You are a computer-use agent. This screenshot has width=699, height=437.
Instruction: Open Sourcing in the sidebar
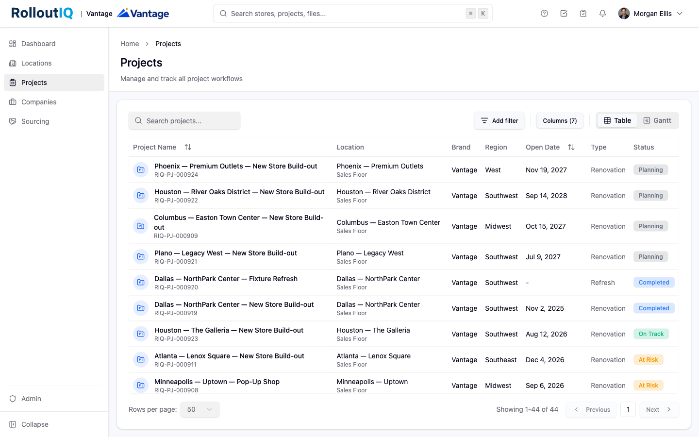[54, 121]
